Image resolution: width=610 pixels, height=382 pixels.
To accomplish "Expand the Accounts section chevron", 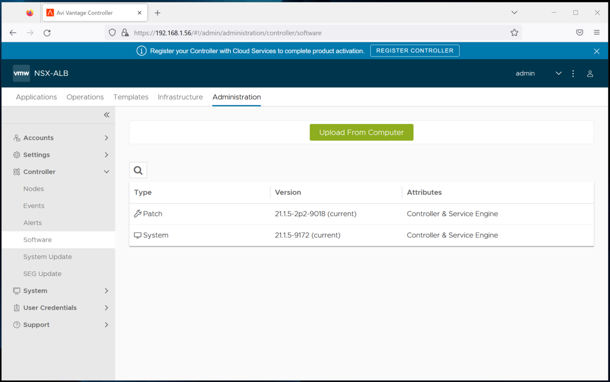I will [x=106, y=138].
